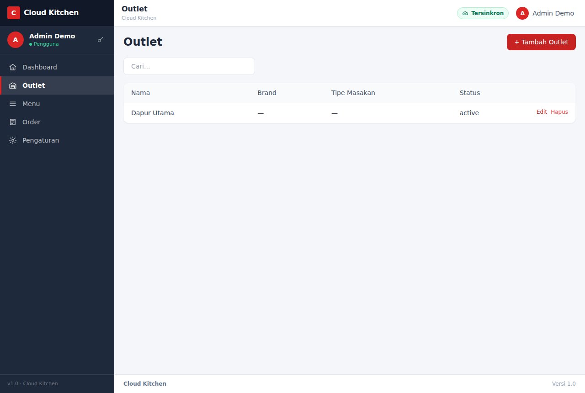Click the sidebar Admin Demo avatar circle
This screenshot has height=393, width=585.
click(16, 40)
